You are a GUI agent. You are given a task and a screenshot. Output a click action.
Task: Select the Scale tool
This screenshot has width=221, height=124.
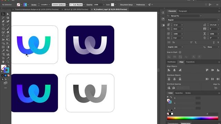click(x=8, y=36)
